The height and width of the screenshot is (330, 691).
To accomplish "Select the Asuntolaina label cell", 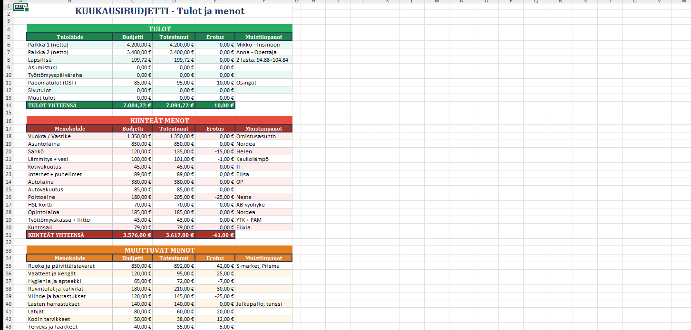I will click(69, 144).
